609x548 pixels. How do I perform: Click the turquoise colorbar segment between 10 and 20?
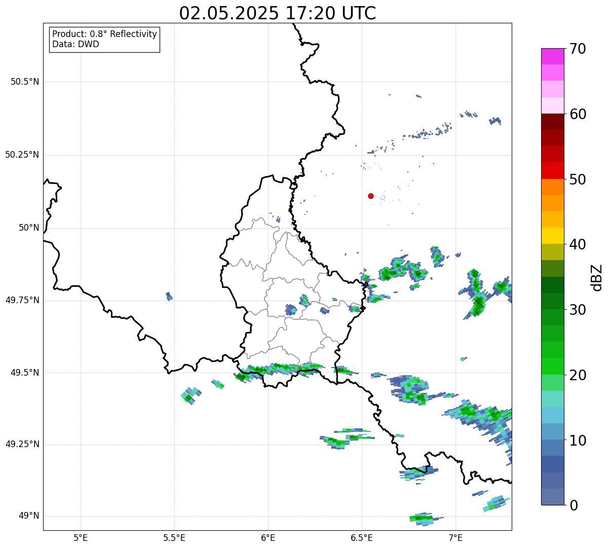coord(552,399)
